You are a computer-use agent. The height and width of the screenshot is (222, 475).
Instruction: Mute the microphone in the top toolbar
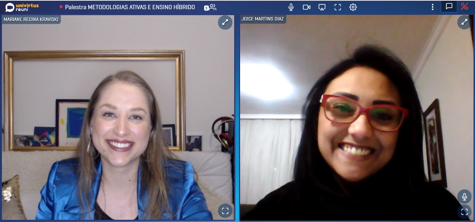(291, 7)
